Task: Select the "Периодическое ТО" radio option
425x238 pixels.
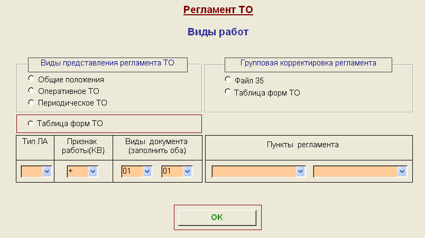Action: click(x=31, y=102)
